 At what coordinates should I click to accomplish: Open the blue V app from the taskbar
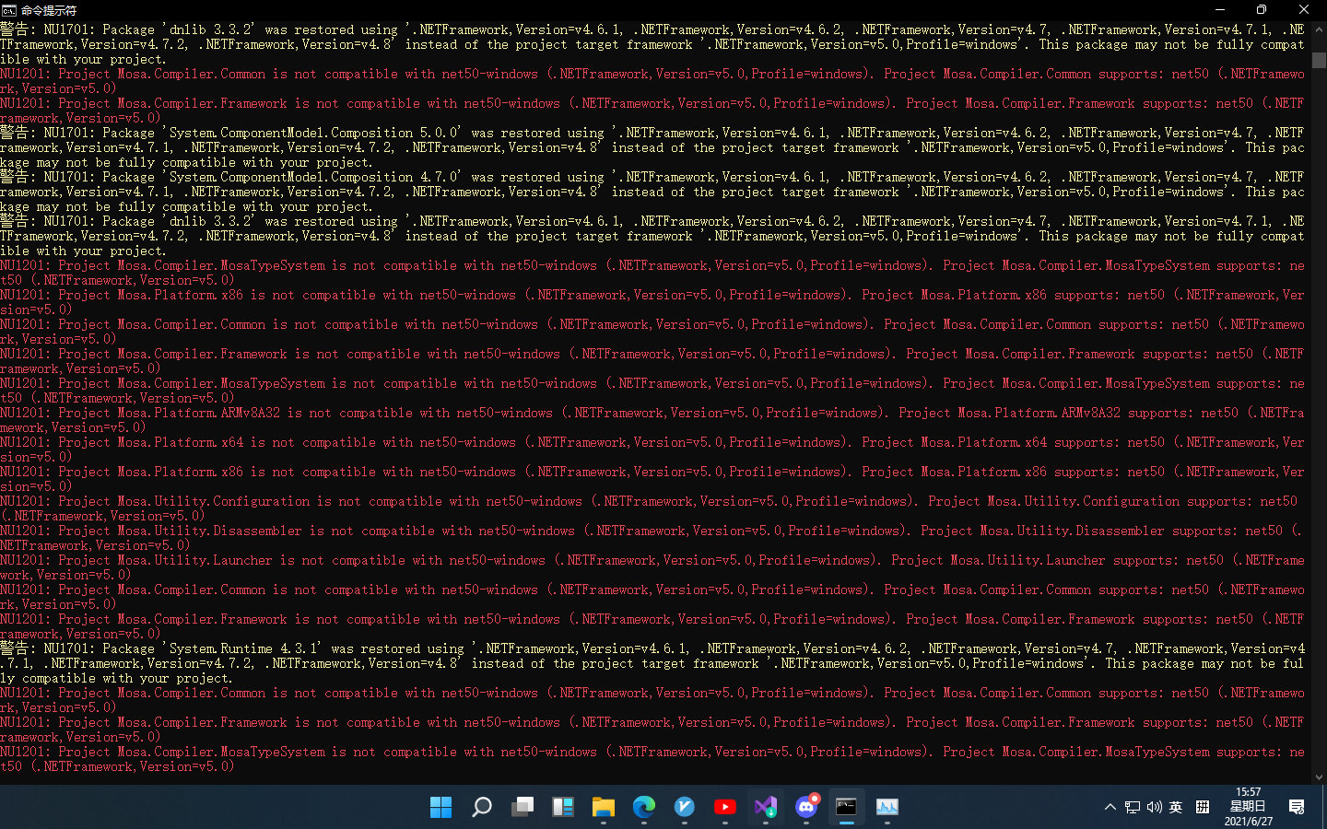[685, 807]
